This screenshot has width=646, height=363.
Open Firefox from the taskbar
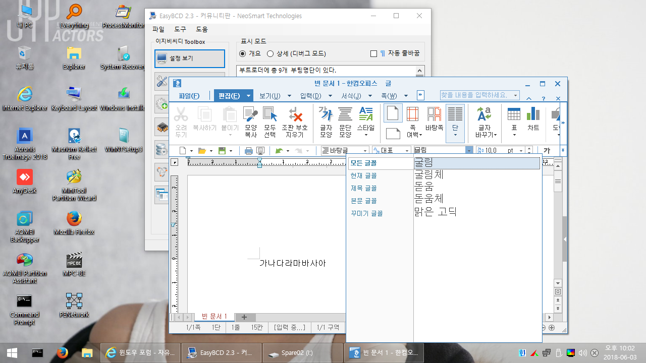(x=62, y=353)
